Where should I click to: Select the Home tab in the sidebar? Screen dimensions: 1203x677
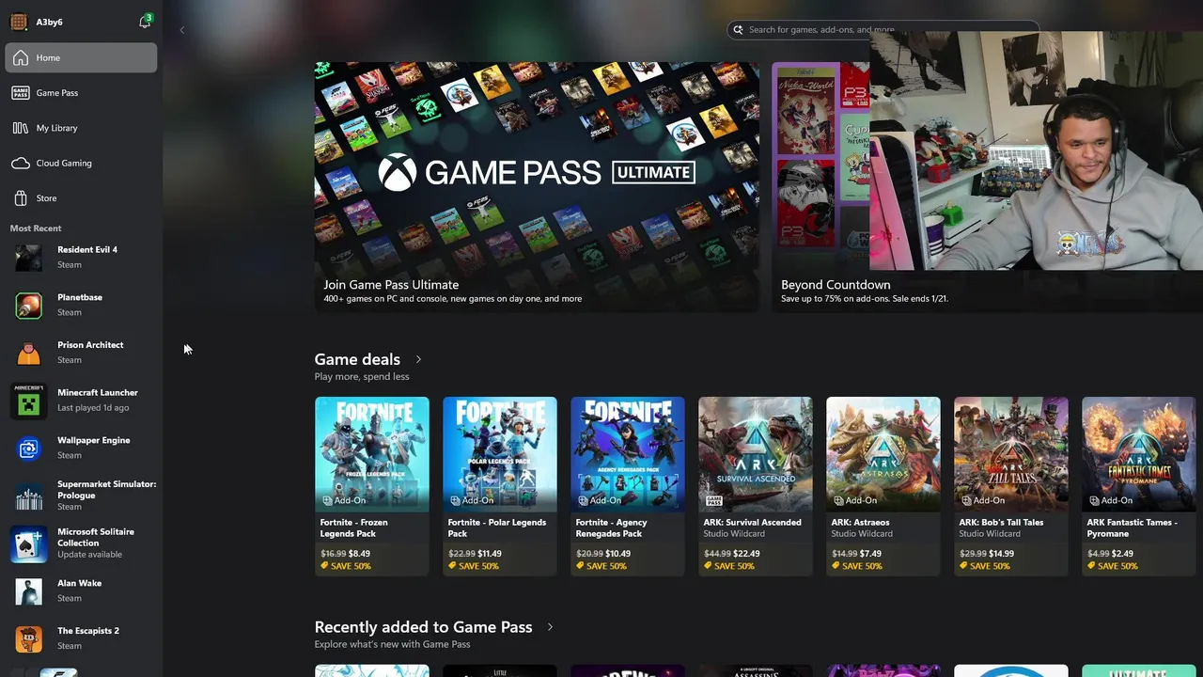click(81, 57)
